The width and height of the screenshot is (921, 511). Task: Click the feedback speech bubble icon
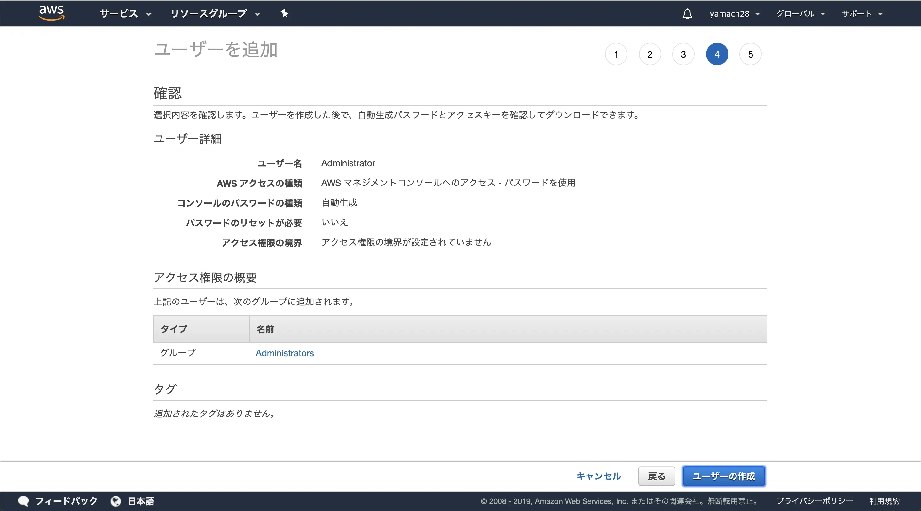23,501
